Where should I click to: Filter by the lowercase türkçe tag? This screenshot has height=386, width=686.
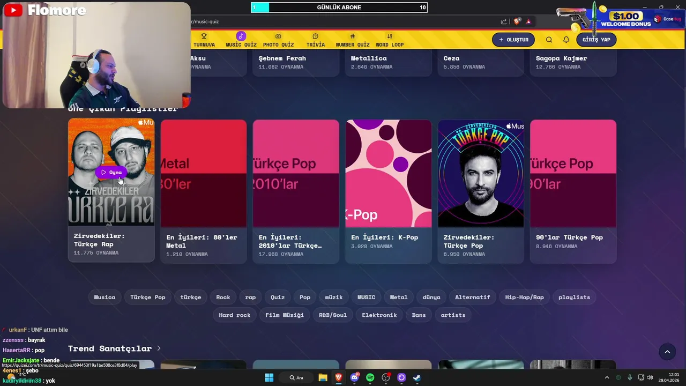pyautogui.click(x=191, y=297)
